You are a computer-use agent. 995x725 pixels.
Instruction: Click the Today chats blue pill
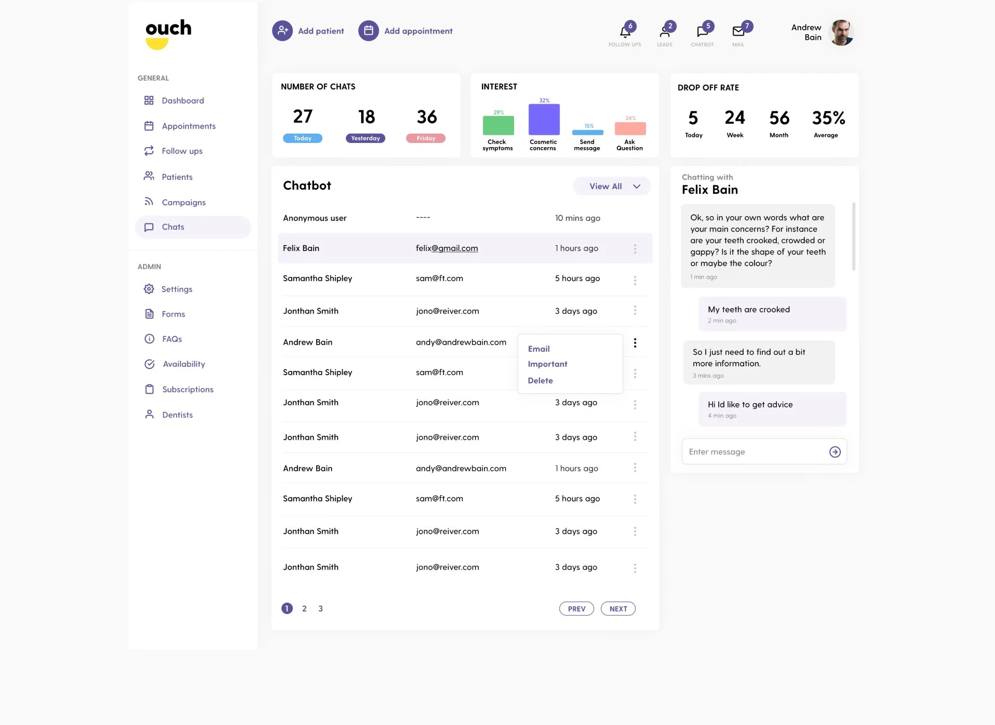pyautogui.click(x=303, y=138)
